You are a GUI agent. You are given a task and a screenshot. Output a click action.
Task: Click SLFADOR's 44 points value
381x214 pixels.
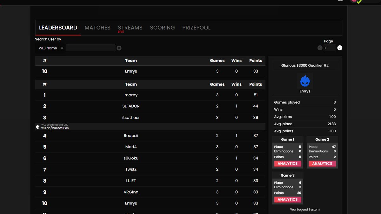(x=256, y=106)
